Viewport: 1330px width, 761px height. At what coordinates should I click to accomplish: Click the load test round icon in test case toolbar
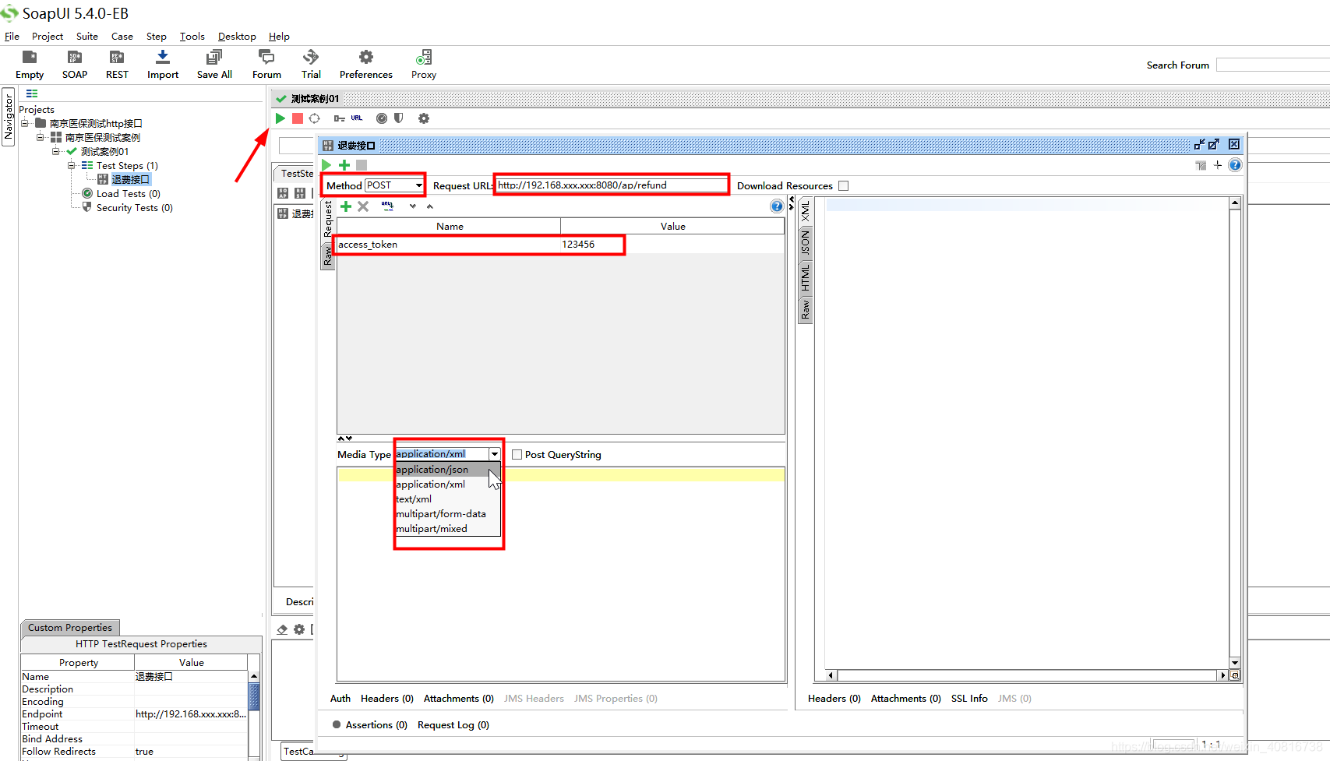(x=382, y=118)
